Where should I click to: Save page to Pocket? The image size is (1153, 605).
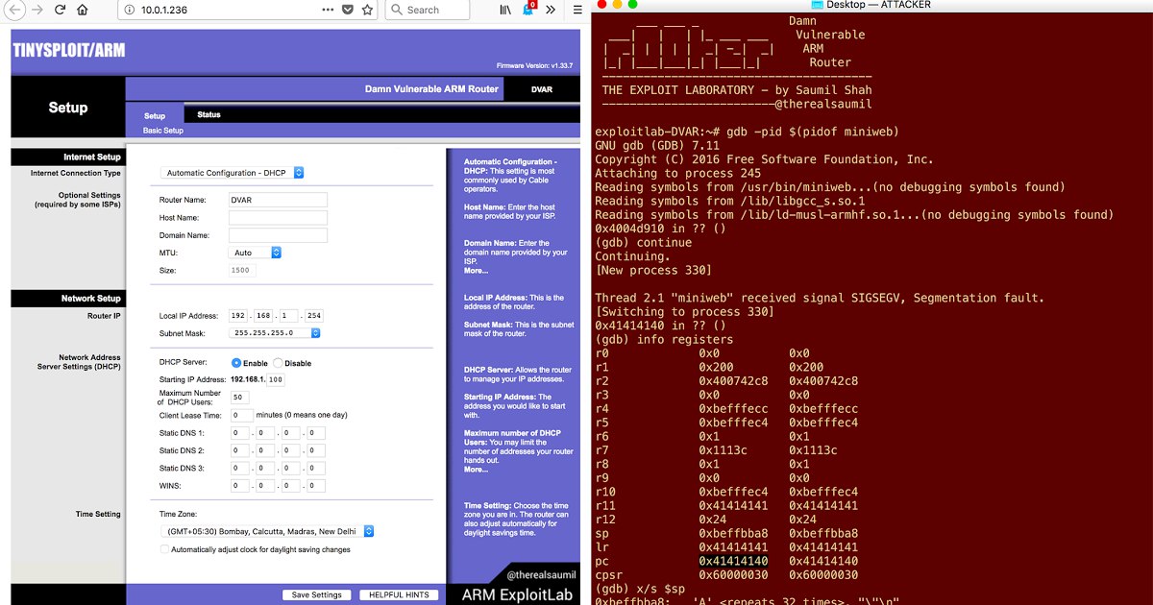point(349,10)
